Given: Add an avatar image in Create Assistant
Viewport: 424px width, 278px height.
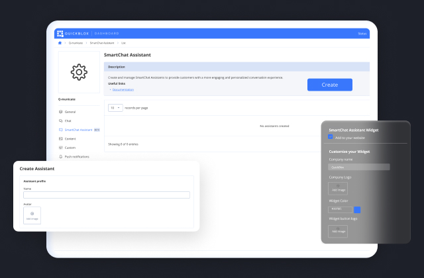Looking at the screenshot, I should click(x=32, y=215).
